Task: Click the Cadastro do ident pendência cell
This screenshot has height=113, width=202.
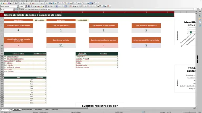Action: (x=82, y=59)
